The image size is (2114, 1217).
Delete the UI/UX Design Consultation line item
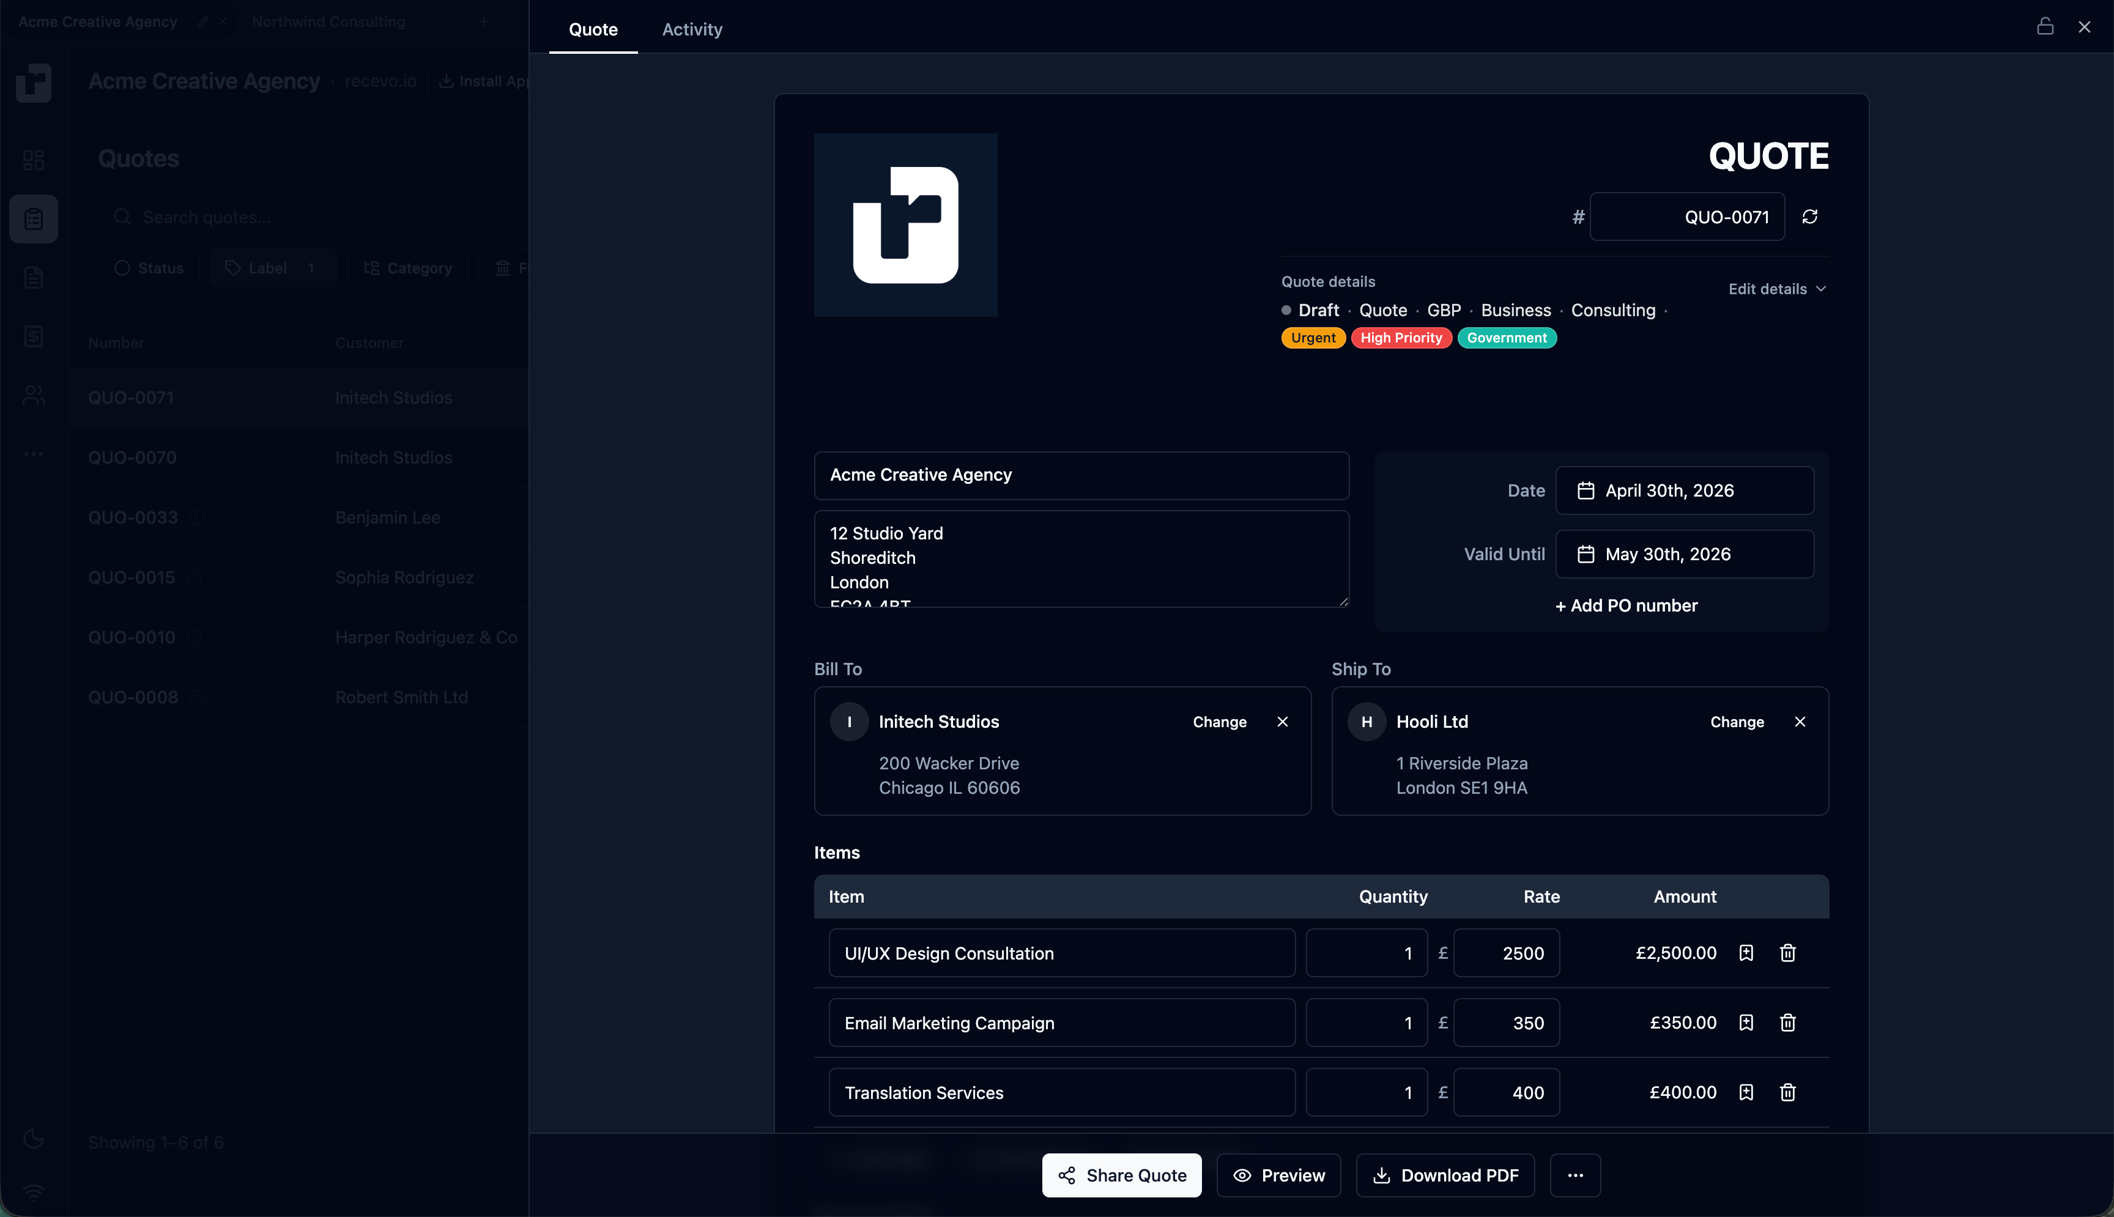pyautogui.click(x=1787, y=953)
